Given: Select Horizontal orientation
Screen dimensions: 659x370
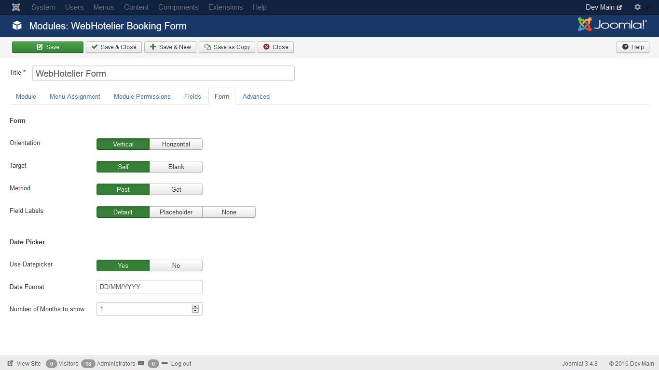Looking at the screenshot, I should click(176, 144).
